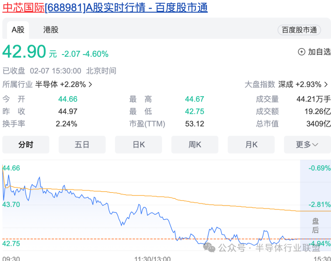
Task: Switch to the 港股 tab
Action: coord(51,30)
